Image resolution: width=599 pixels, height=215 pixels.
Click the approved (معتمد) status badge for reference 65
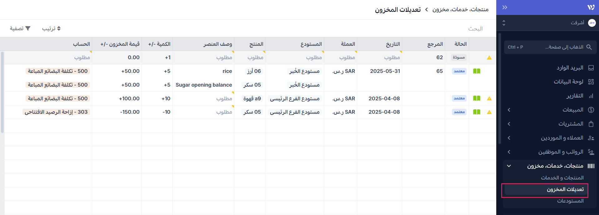(x=459, y=71)
